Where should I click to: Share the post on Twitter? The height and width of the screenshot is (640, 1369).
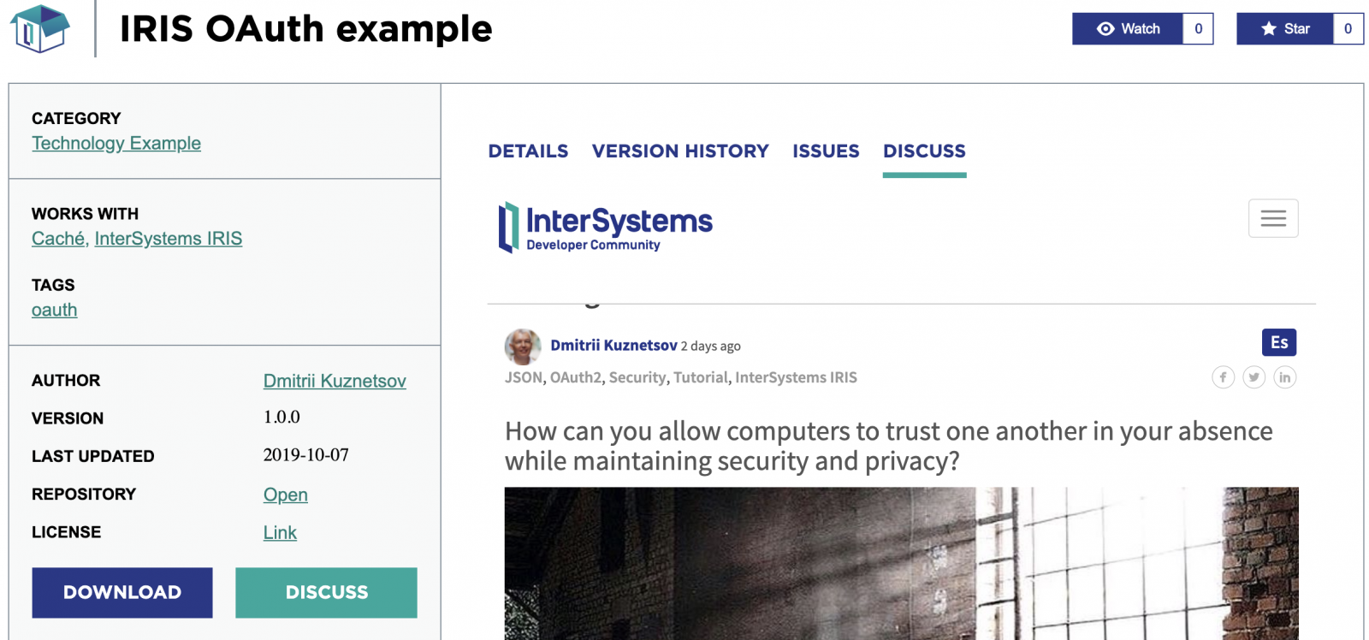1253,377
